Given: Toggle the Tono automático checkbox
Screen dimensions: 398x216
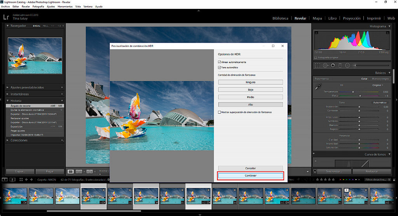Looking at the screenshot, I should (x=220, y=67).
